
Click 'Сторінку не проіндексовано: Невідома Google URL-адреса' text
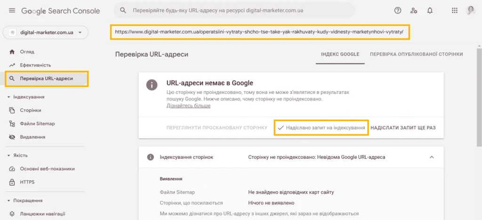click(317, 157)
